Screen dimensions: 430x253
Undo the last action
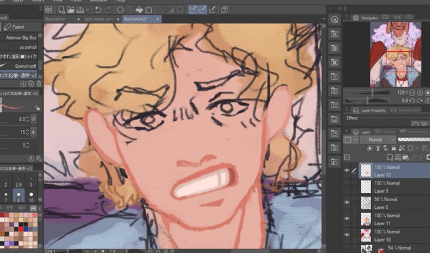click(98, 10)
